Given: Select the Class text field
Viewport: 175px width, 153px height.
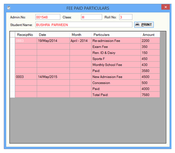Looking at the screenshot, I should coord(91,17).
